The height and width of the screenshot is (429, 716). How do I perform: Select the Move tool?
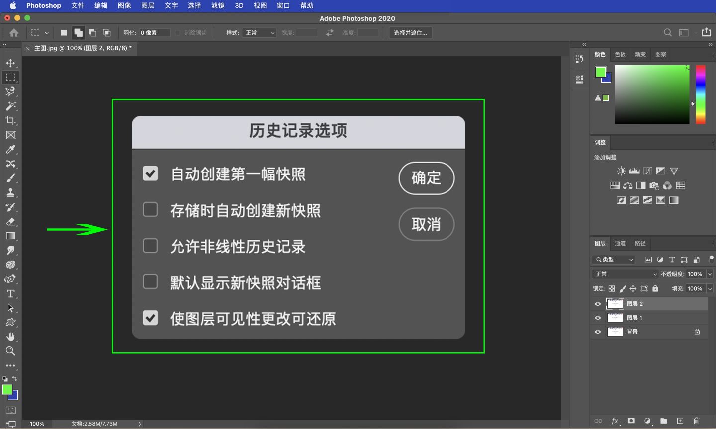pyautogui.click(x=10, y=63)
